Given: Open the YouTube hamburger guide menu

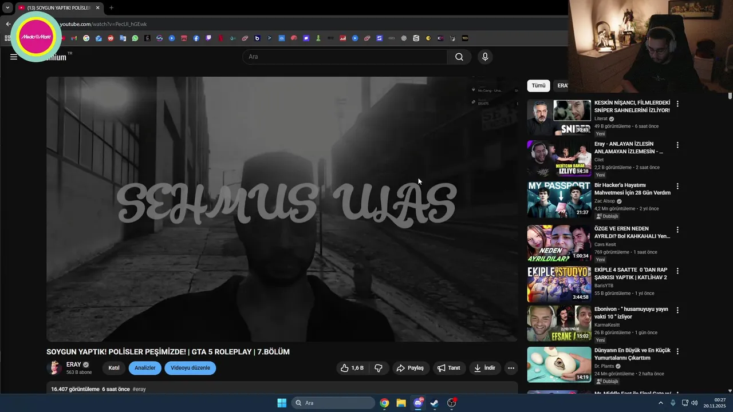Looking at the screenshot, I should coord(13,57).
